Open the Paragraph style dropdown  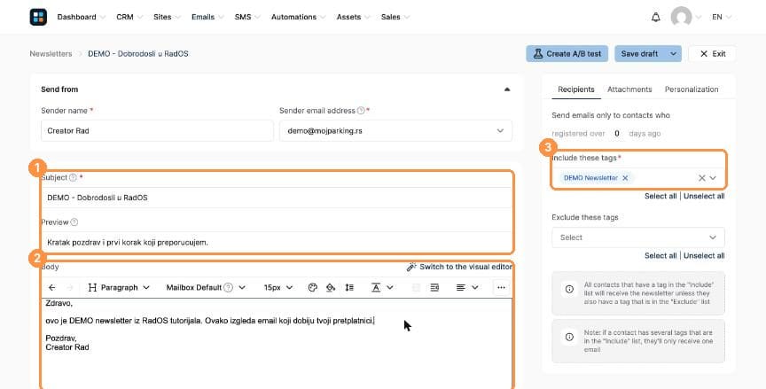point(119,287)
